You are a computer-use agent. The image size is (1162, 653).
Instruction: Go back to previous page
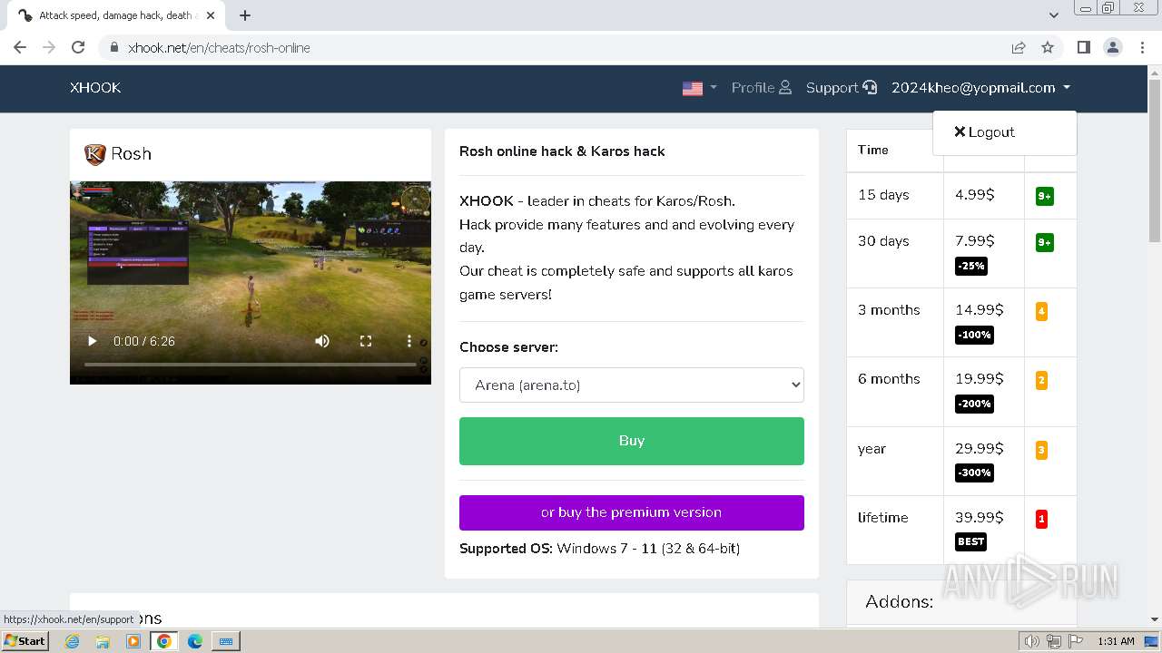click(20, 47)
